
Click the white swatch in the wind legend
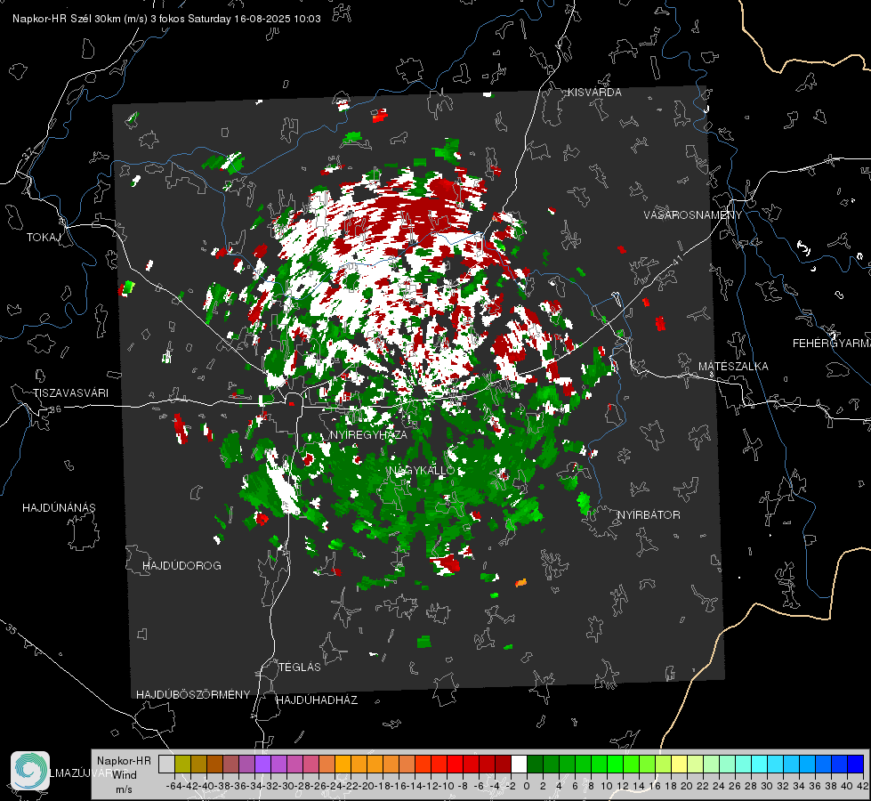519,764
